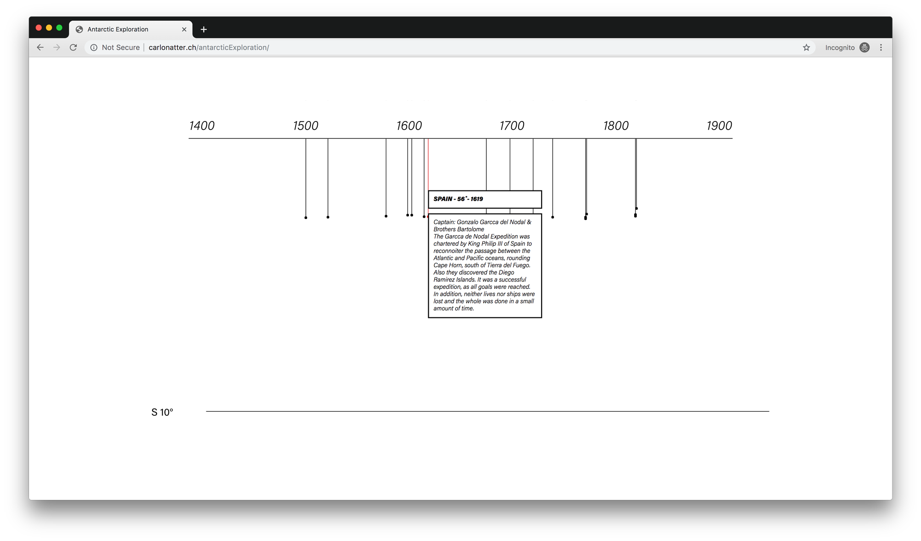
Task: Click the Incognito profile icon
Action: point(864,47)
